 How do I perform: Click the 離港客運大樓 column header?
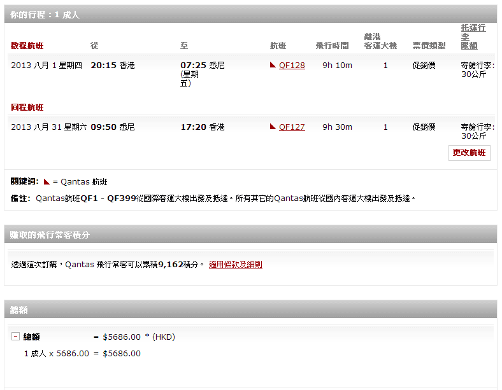pos(380,41)
